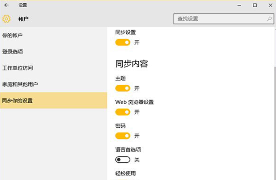276x180 pixels.
Task: Select 登录选项 from the sidebar
Action: coord(12,52)
